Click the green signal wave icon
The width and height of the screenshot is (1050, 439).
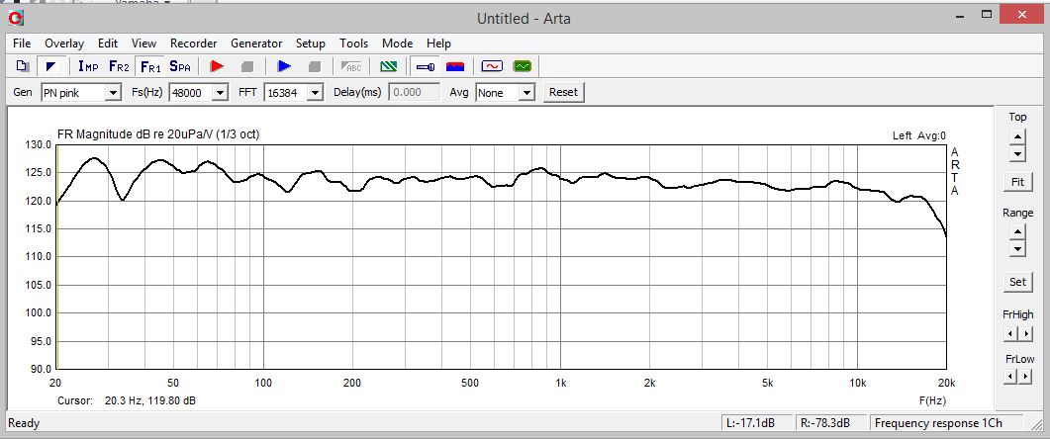[523, 66]
